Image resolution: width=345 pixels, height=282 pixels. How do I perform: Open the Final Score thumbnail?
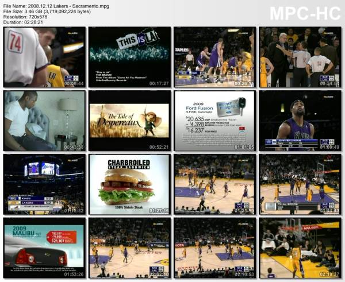click(300, 184)
